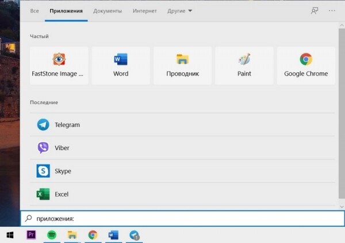Launch Word from frequent apps
Image resolution: width=345 pixels, height=243 pixels.
[x=121, y=65]
